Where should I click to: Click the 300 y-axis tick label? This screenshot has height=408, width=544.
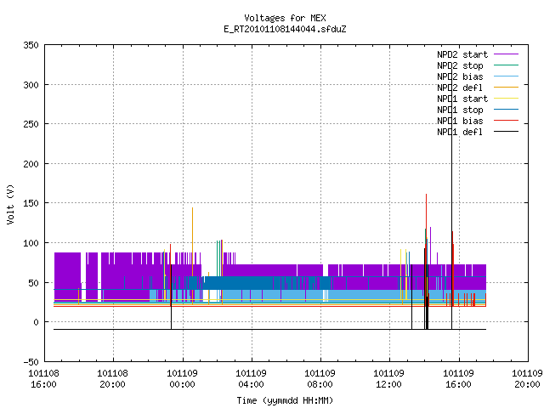click(x=31, y=85)
